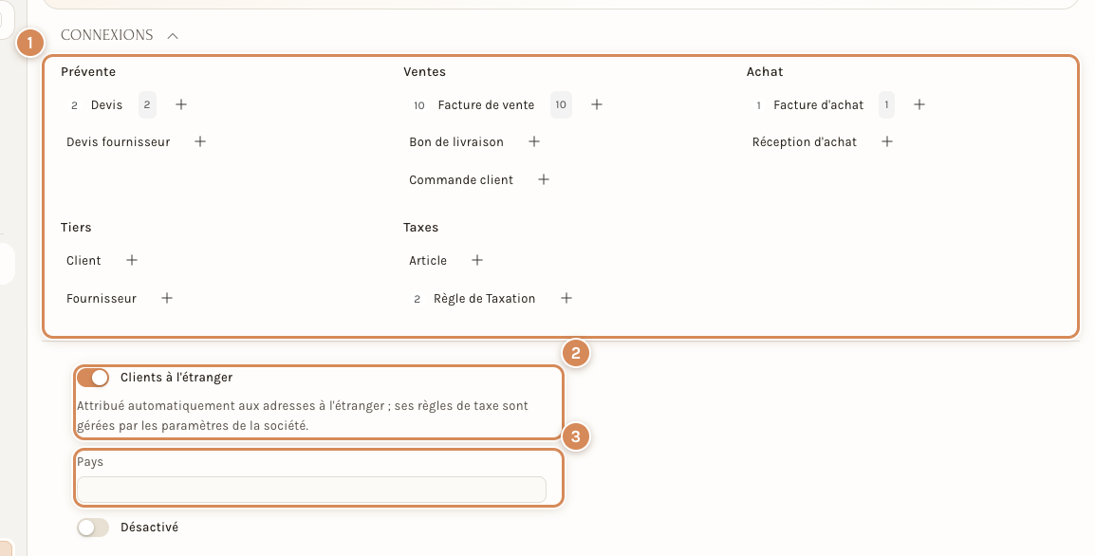The width and height of the screenshot is (1095, 556).
Task: Enable the Désactivé switch
Action: [93, 528]
